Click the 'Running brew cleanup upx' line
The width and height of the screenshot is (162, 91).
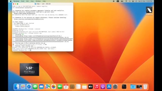coord(24,46)
